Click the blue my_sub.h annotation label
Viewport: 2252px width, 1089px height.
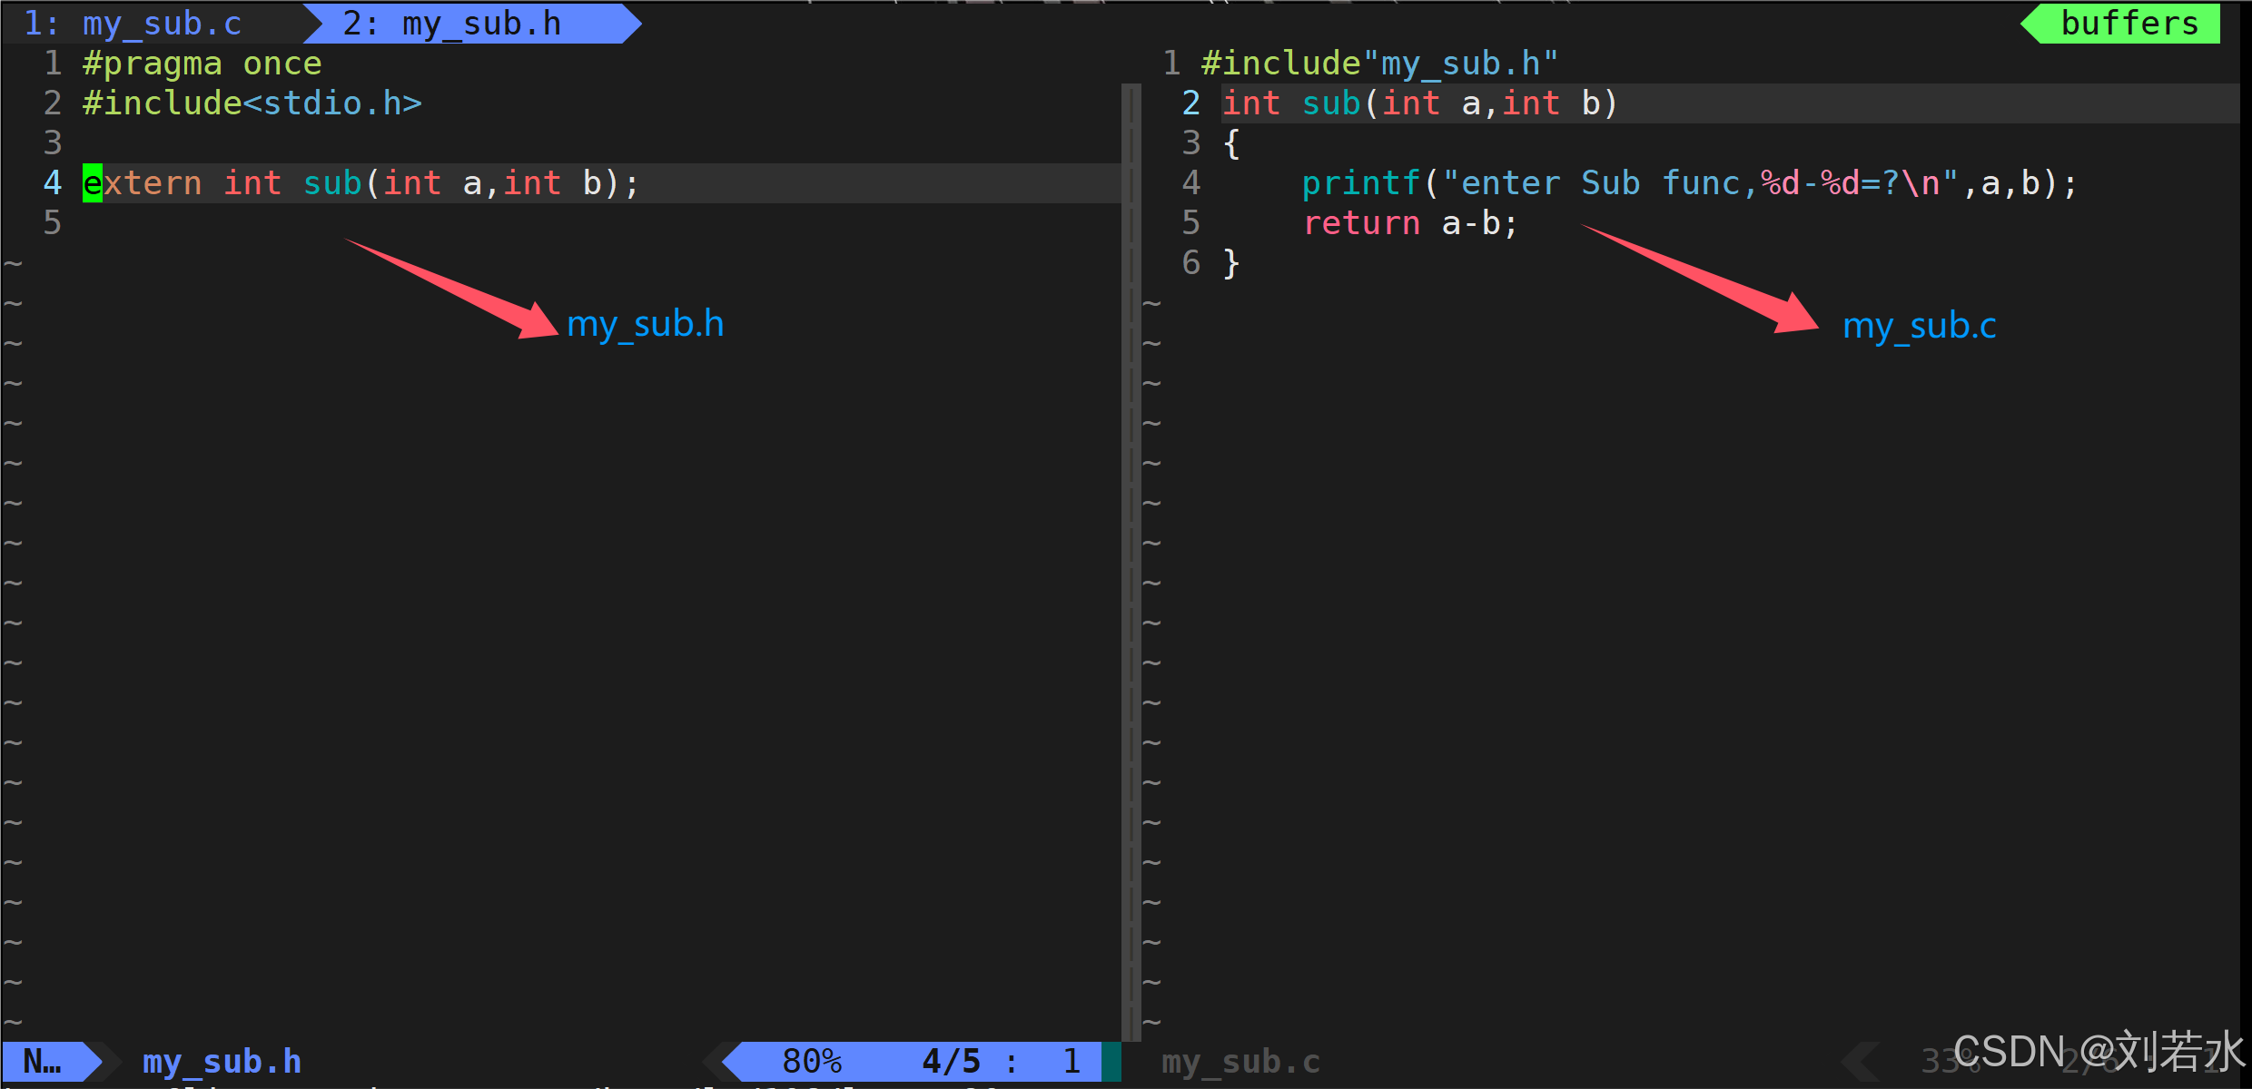(645, 324)
